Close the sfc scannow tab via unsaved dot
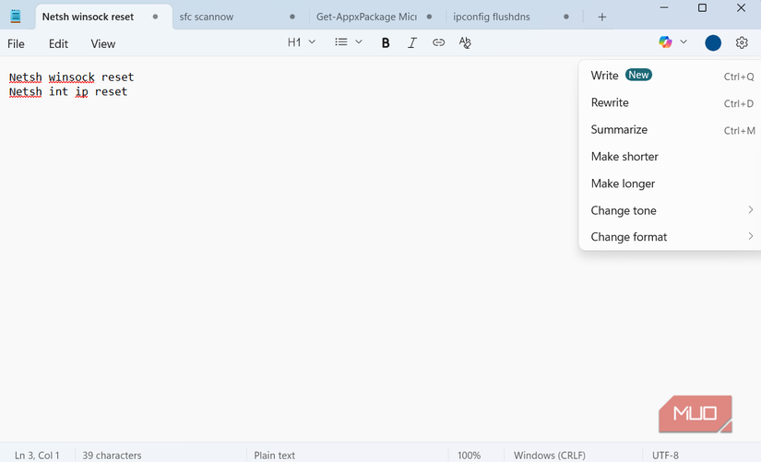 point(292,17)
